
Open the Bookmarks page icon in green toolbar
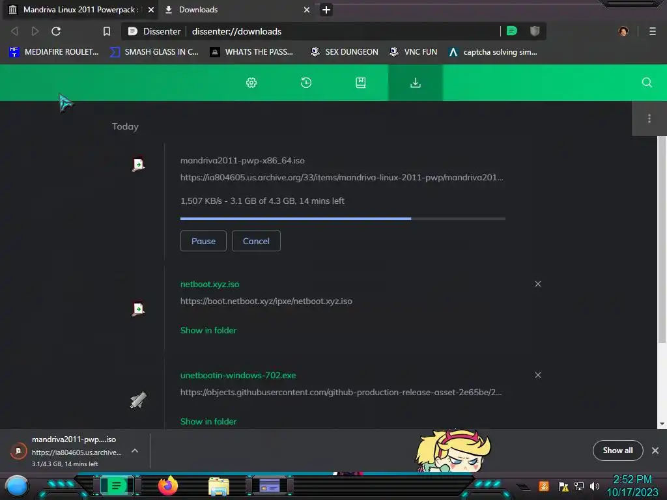pos(361,83)
